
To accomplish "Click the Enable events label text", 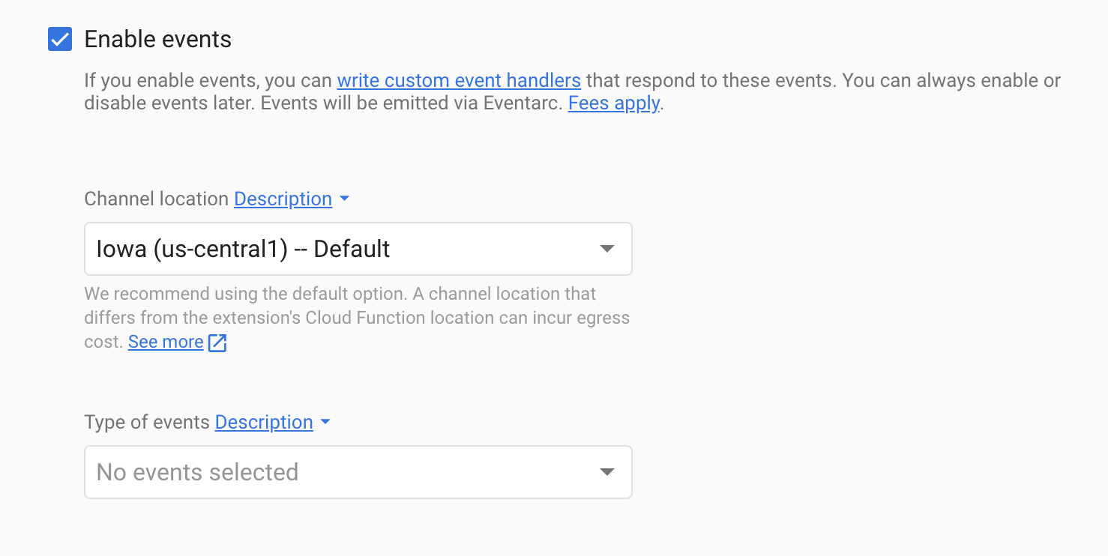I will tap(157, 39).
